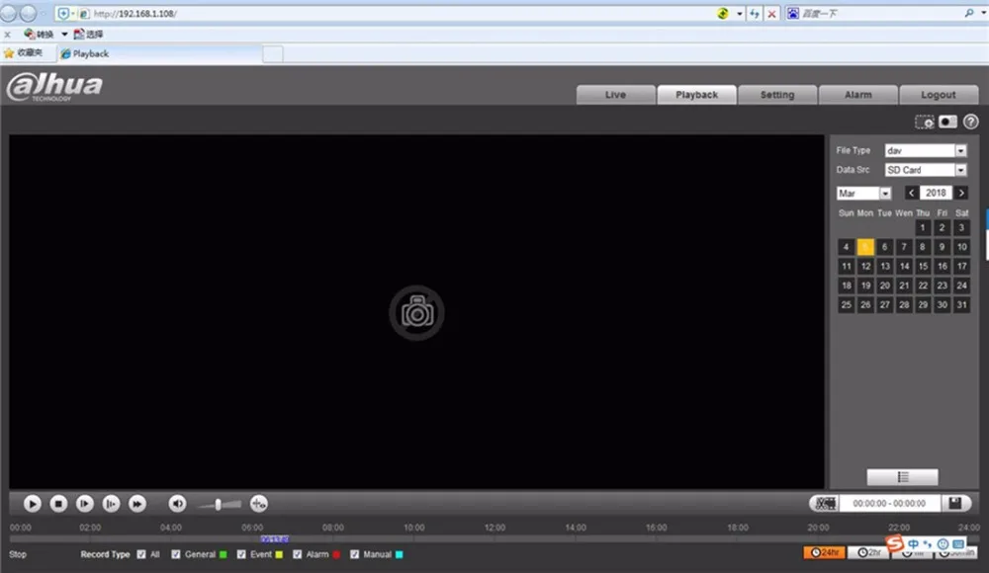Click the blue recording segment on timeline
Screen dimensions: 989x573
[274, 539]
